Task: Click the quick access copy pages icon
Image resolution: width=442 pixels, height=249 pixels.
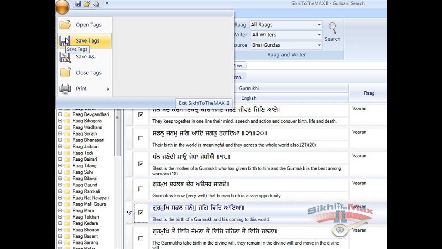Action: 96,3
